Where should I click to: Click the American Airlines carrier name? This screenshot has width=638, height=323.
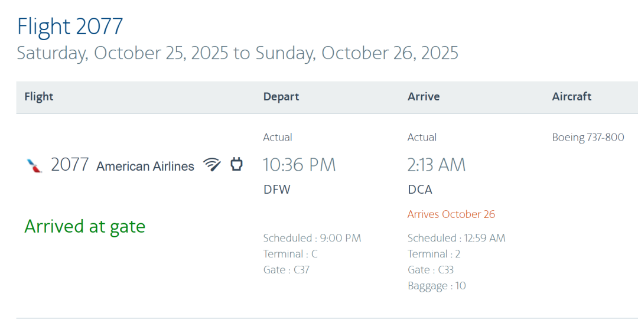pyautogui.click(x=145, y=167)
